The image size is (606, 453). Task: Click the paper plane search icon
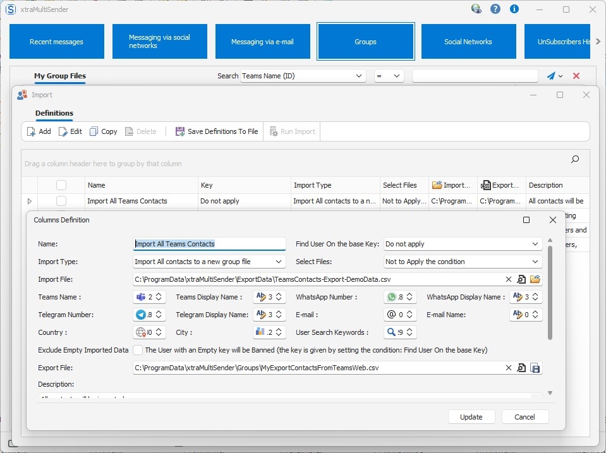point(551,76)
